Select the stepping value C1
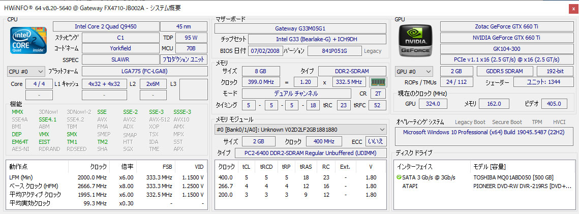 120,38
